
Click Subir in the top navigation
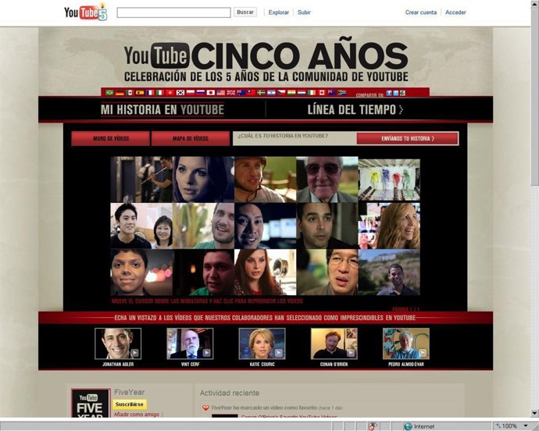[x=304, y=12]
